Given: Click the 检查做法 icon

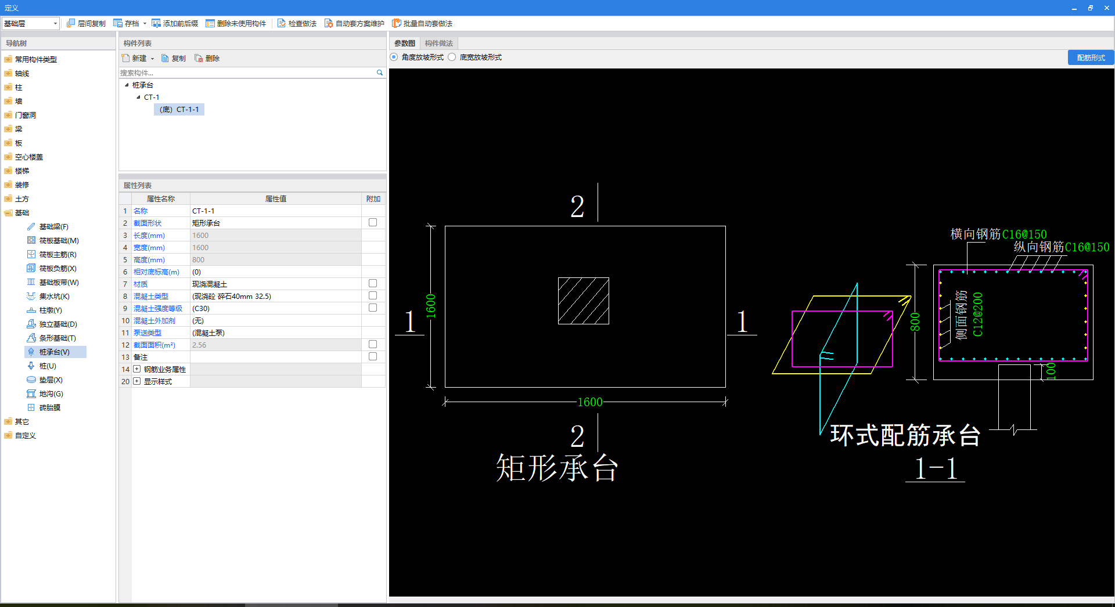Looking at the screenshot, I should tap(282, 23).
